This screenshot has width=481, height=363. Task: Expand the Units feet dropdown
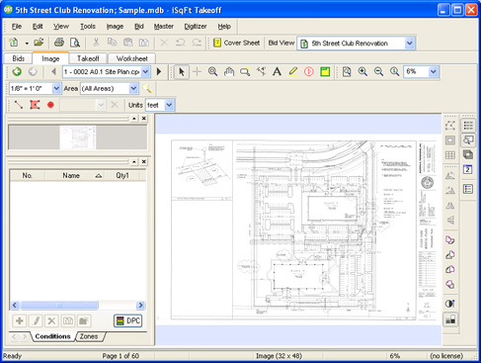pos(160,105)
